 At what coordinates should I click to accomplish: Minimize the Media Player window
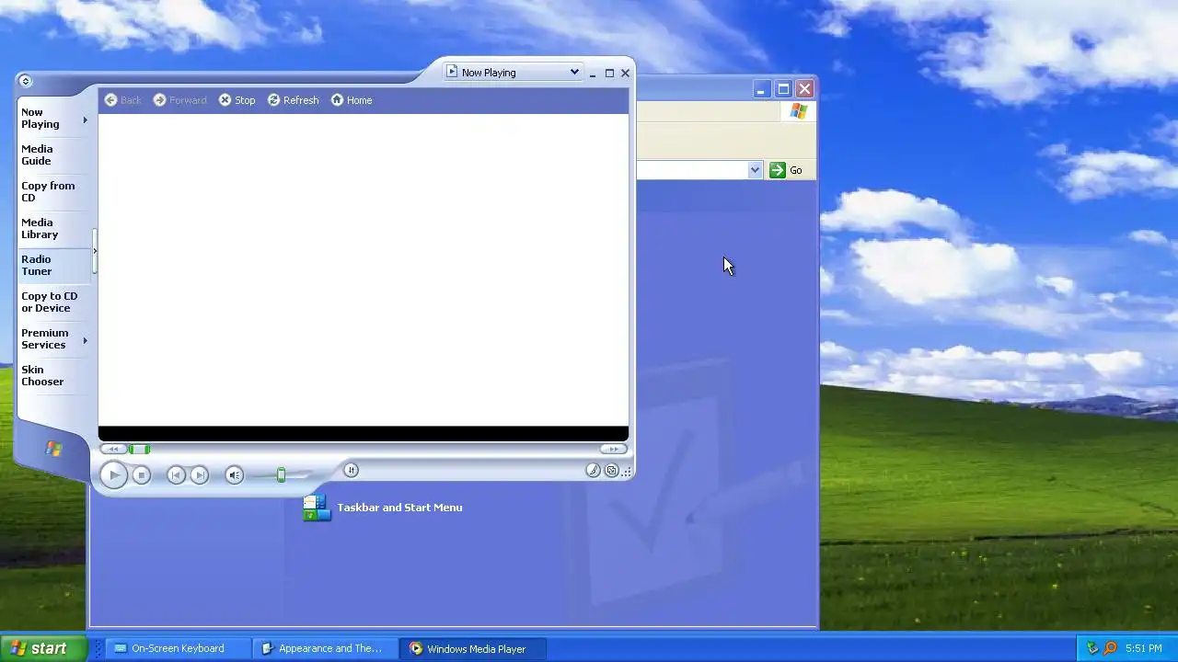coord(593,74)
